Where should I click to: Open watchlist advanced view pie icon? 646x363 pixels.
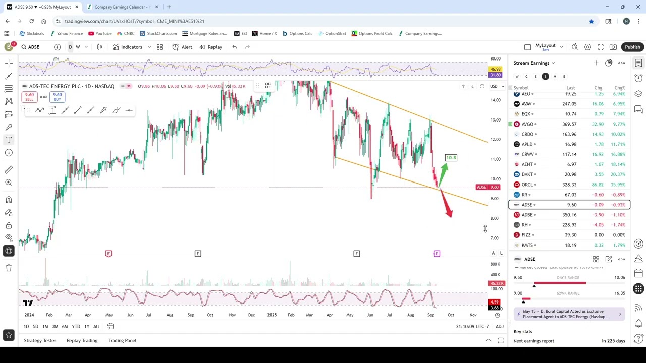point(609,63)
